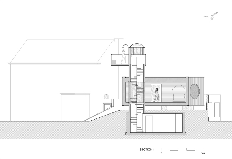Viewport: 232px width, 159px height.
Task: Select the low outbuilding with flat cornice
Action: coord(76,103)
